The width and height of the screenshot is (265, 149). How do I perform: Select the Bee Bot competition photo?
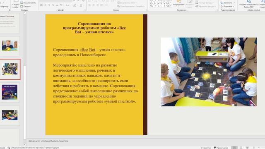209,72
